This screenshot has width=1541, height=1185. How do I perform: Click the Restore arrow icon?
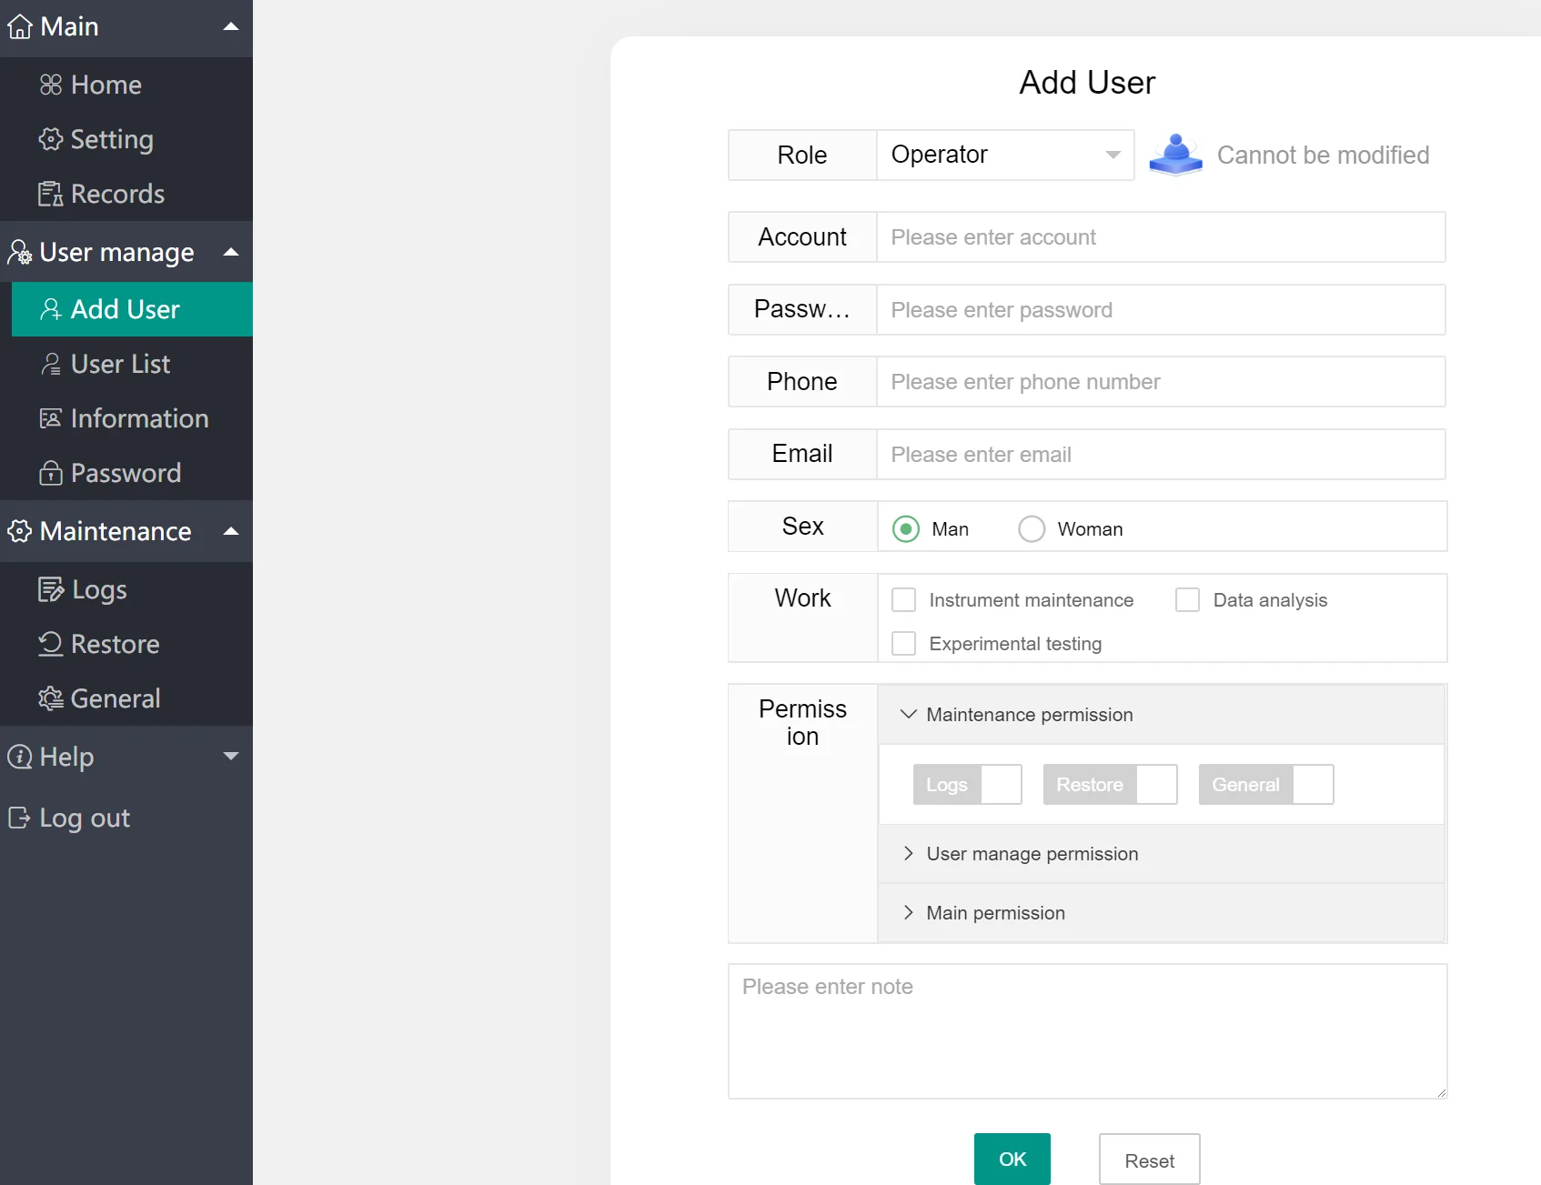click(x=51, y=644)
